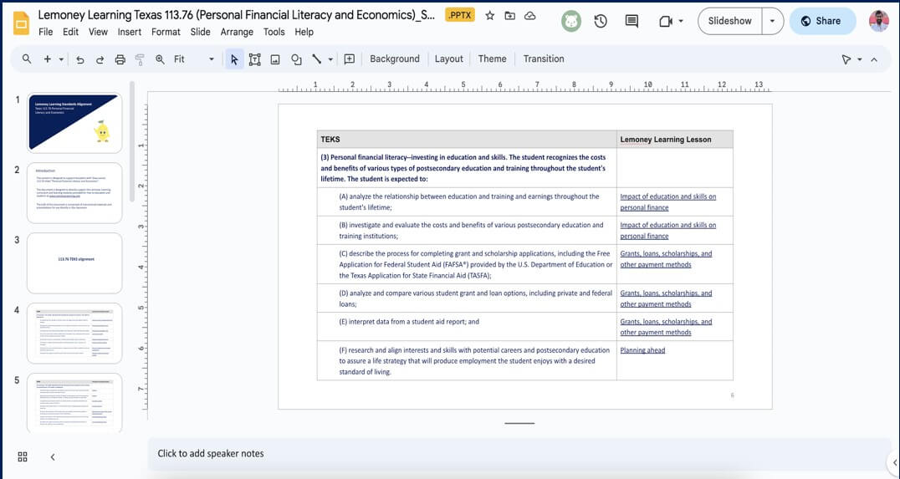Viewport: 900px width, 479px height.
Task: Select slide 3 thumbnail in filmstrip
Action: 74,262
